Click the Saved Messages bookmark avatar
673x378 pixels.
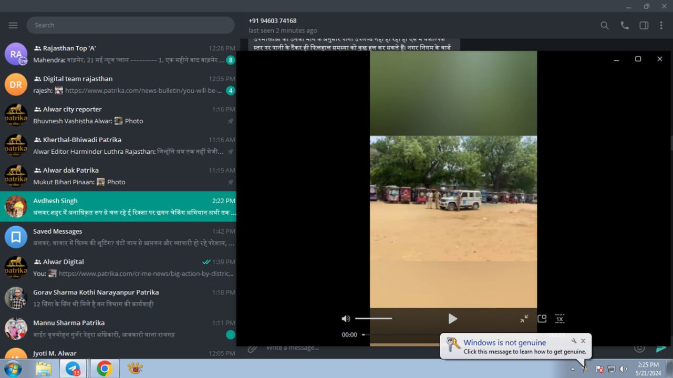[x=16, y=237]
